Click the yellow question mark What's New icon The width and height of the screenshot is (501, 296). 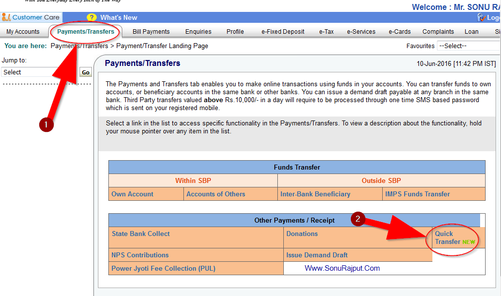(91, 17)
